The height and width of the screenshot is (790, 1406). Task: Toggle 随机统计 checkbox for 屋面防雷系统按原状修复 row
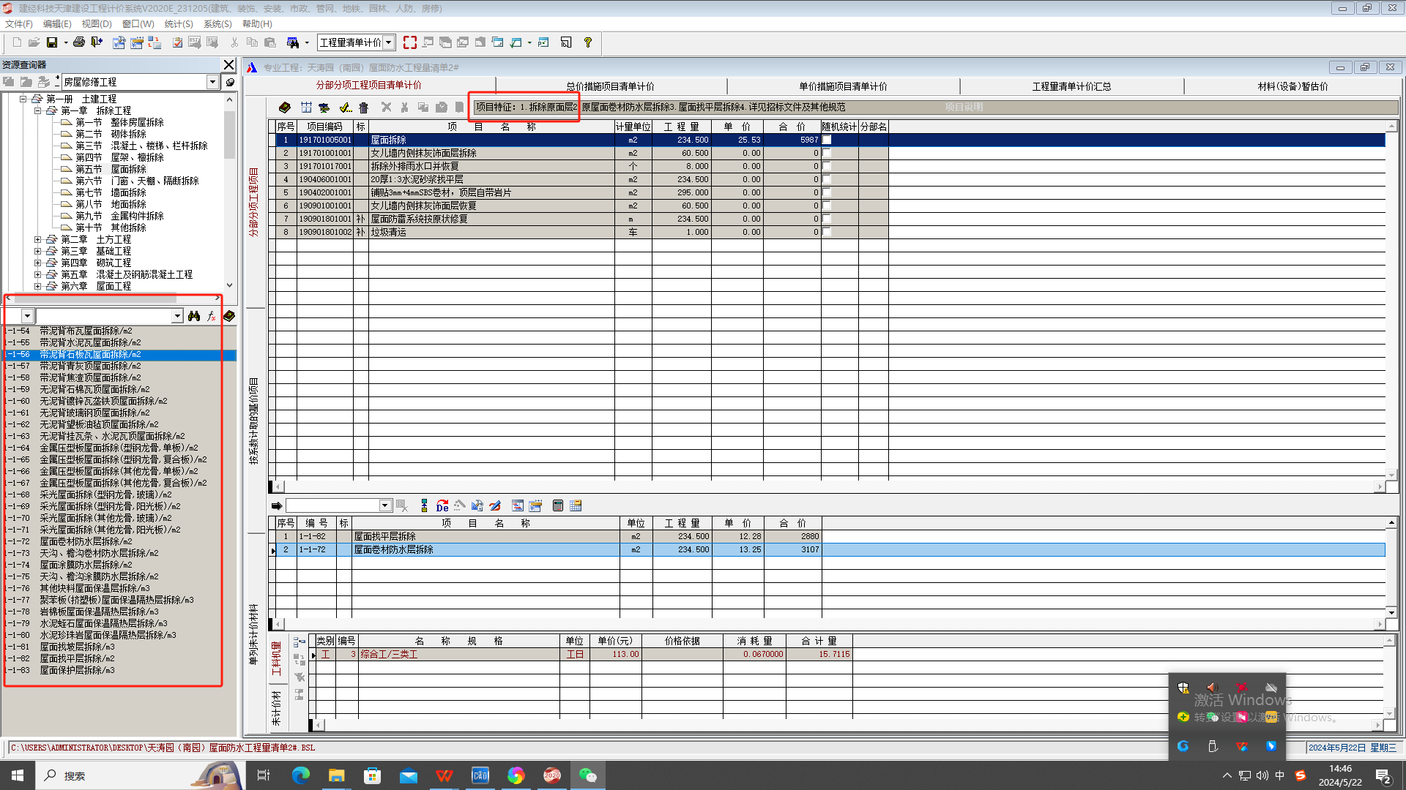coord(827,219)
